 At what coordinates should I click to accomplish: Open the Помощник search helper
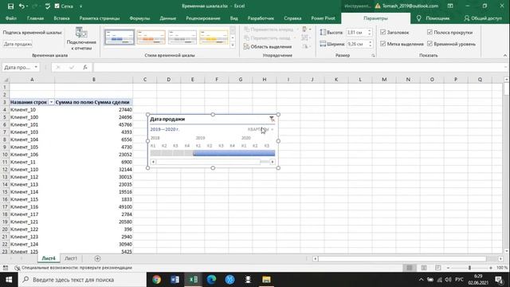click(433, 18)
